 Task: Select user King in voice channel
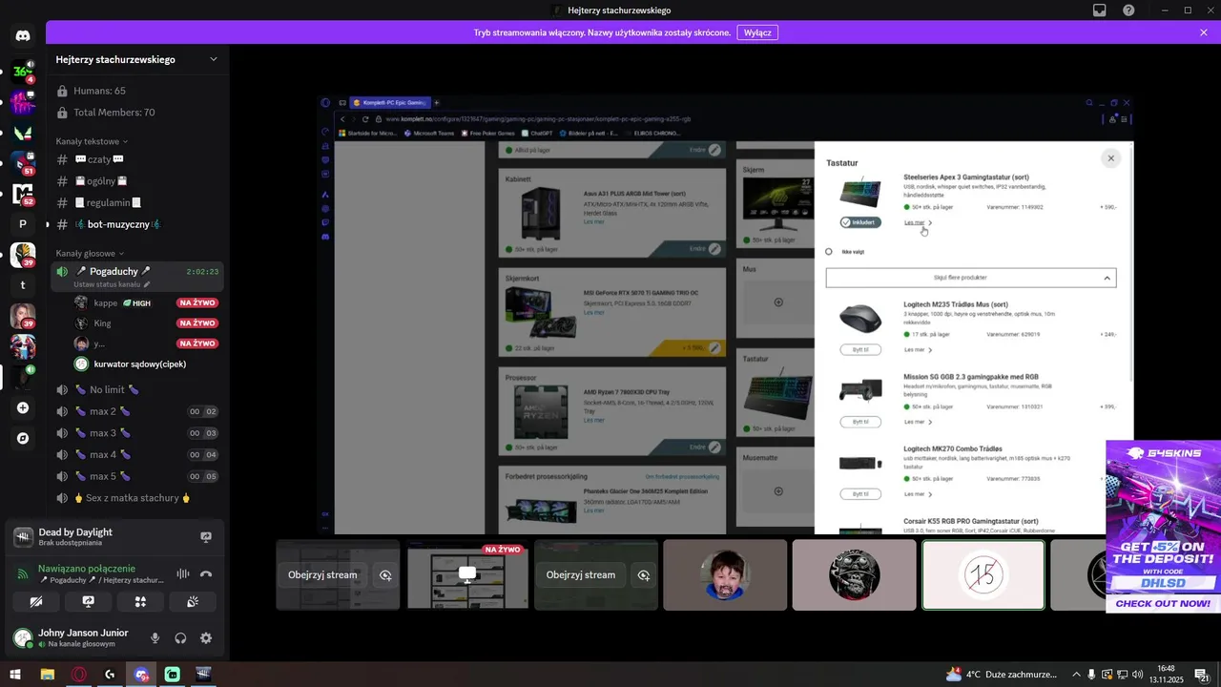coord(146,323)
